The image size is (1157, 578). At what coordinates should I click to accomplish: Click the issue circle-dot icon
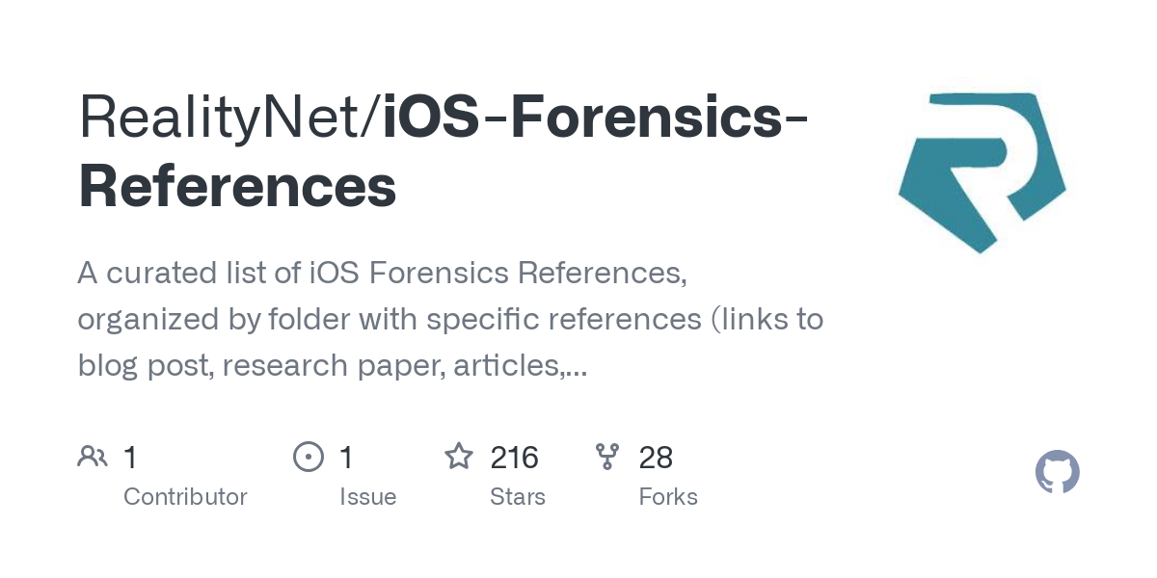click(308, 457)
